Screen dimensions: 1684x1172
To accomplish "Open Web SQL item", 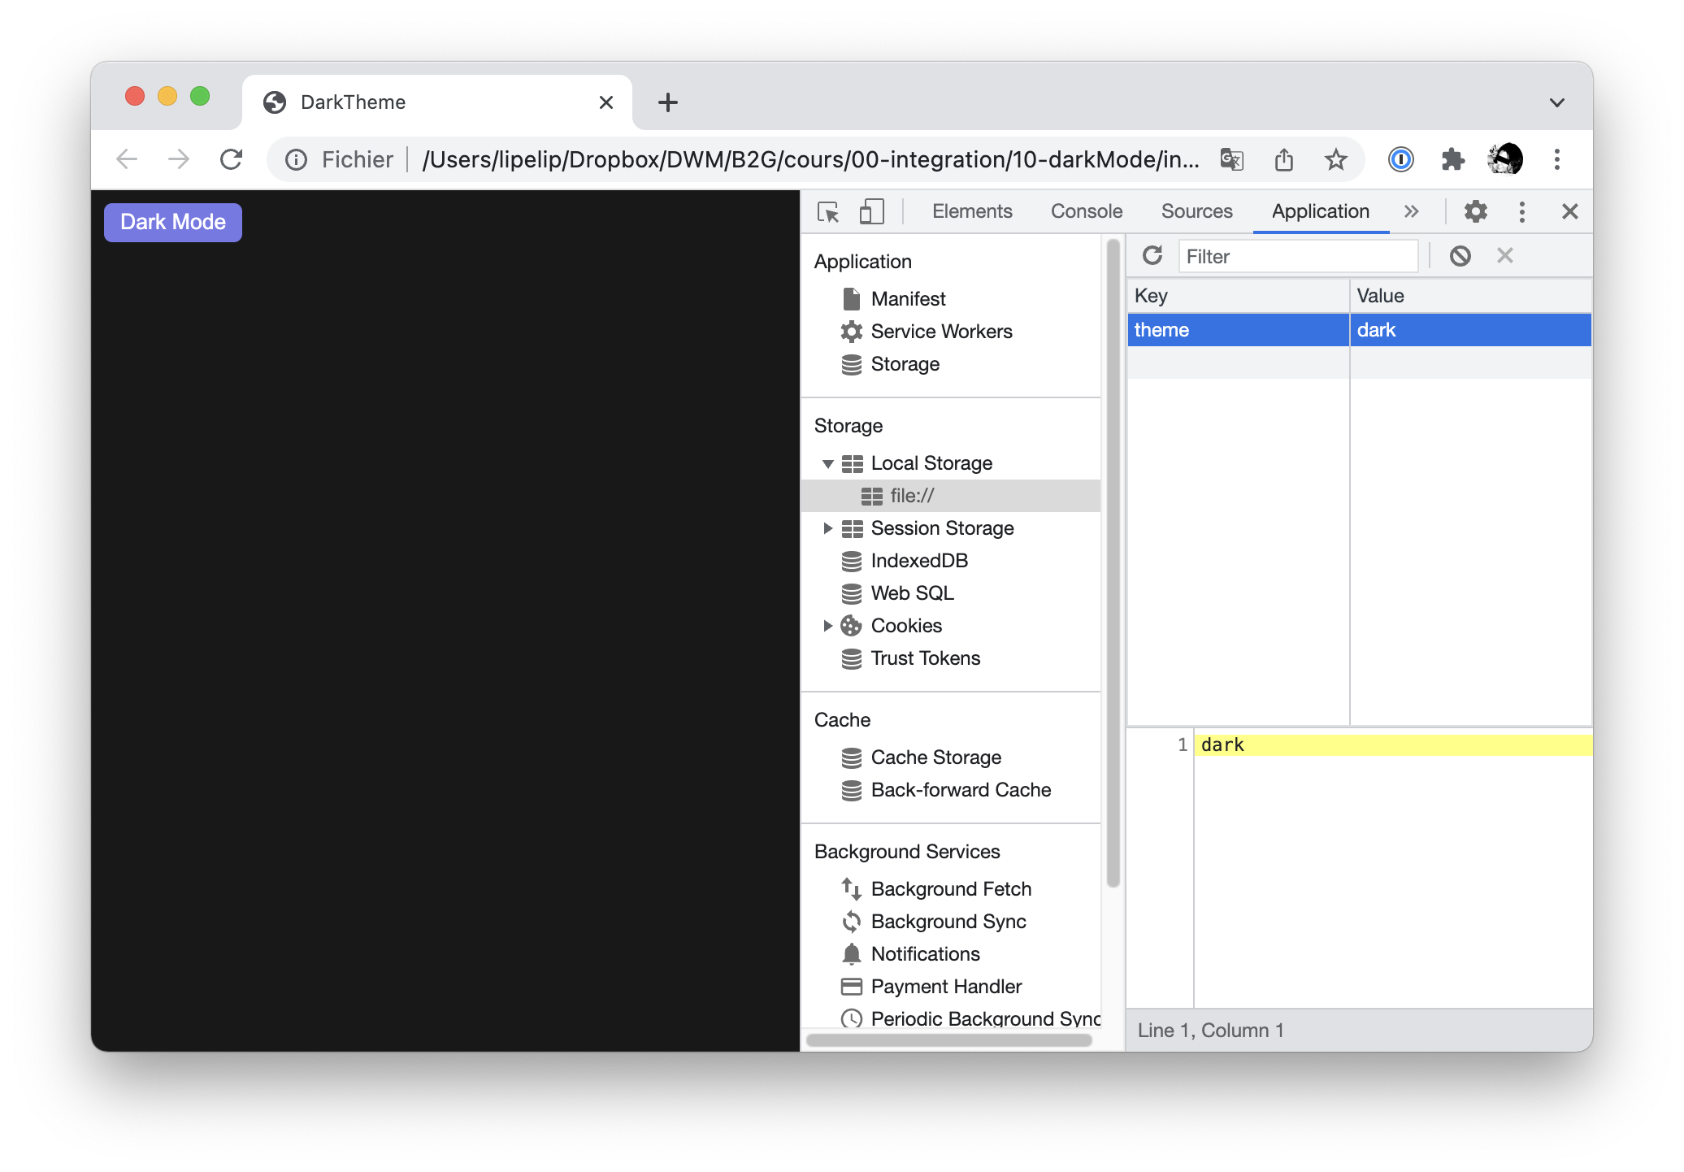I will click(x=912, y=593).
